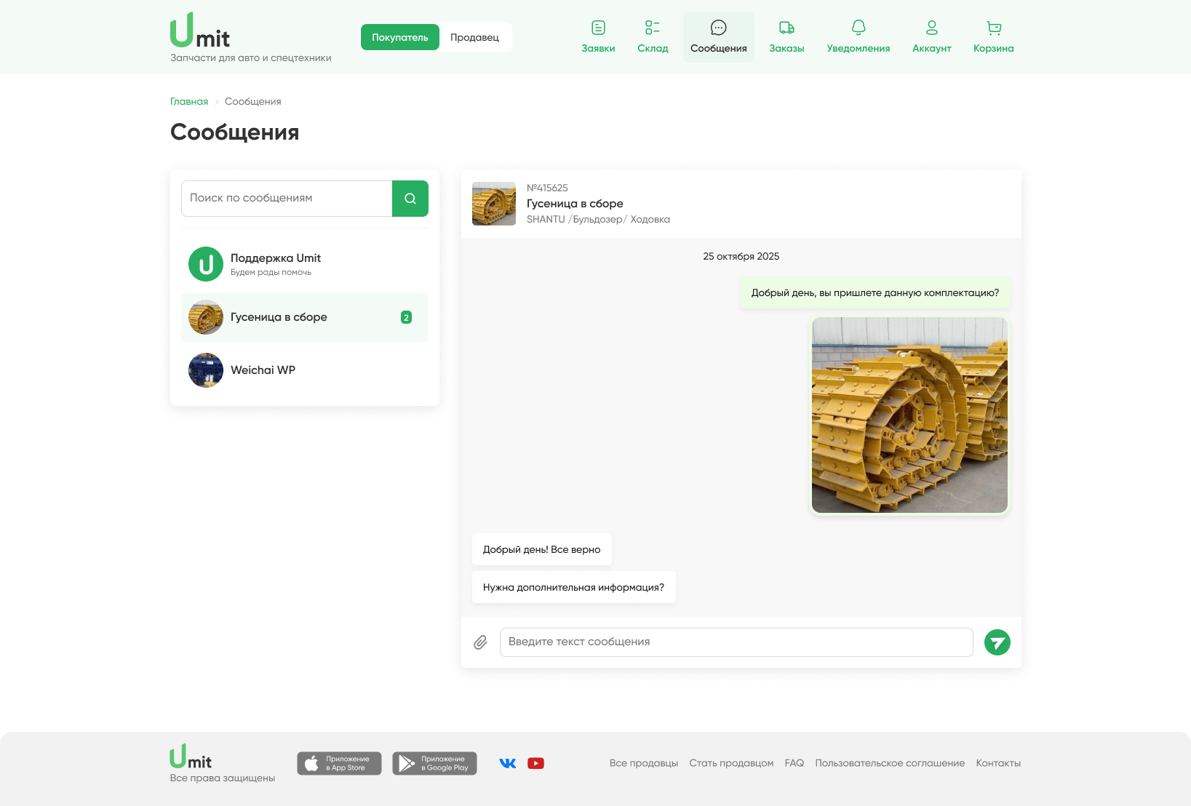Viewport: 1191px width, 806px height.
Task: Click the order number №415625
Action: point(547,188)
